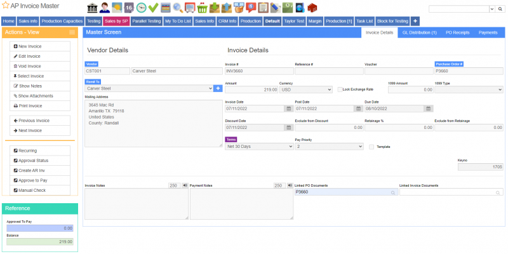The image size is (508, 254).
Task: Open the Terms dropdown set to Net 30 Days
Action: [258, 146]
